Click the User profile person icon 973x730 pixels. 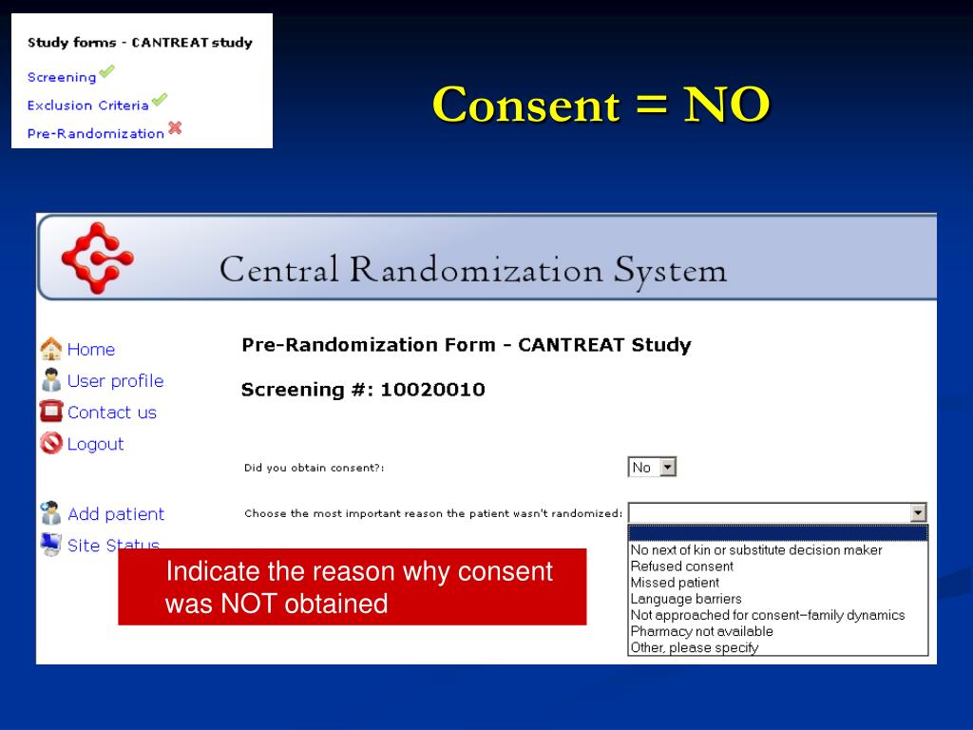click(51, 379)
